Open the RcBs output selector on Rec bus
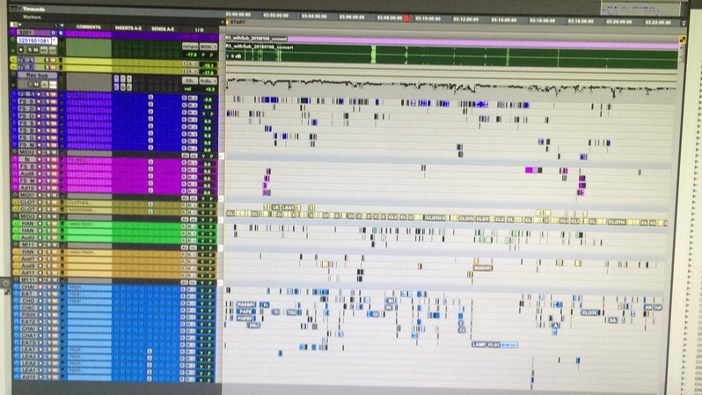This screenshot has width=702, height=395. click(208, 81)
